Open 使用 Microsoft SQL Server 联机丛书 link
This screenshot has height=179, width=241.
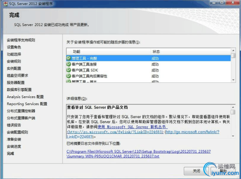tap(133, 127)
